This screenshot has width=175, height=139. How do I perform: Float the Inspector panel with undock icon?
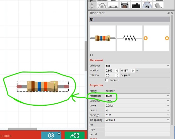coord(168,13)
